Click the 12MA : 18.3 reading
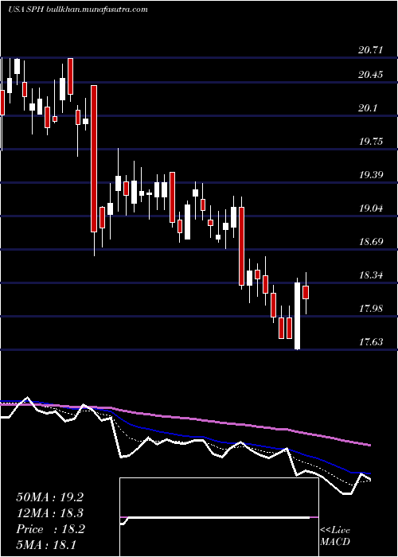The image size is (398, 557). [x=49, y=513]
